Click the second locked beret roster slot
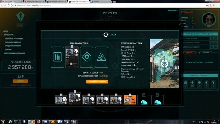 (x=157, y=100)
